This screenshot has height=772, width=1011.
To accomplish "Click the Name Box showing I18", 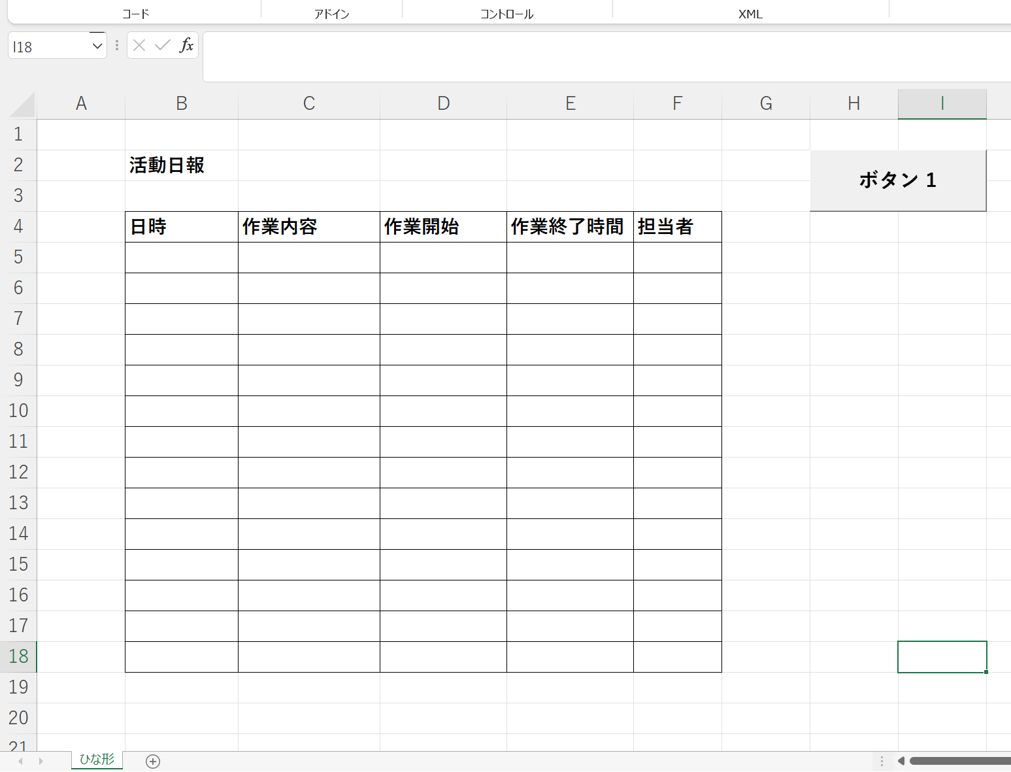I will (x=49, y=46).
